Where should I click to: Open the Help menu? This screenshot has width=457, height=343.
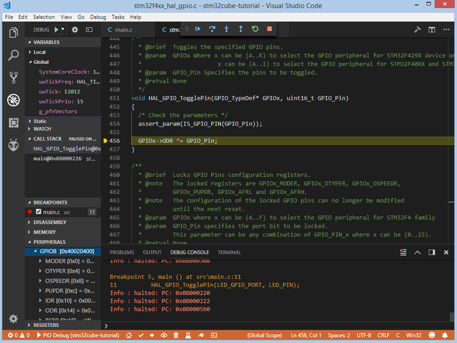(135, 17)
